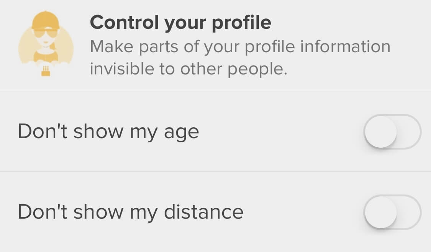Click the right side of the distance switch track

[409, 212]
